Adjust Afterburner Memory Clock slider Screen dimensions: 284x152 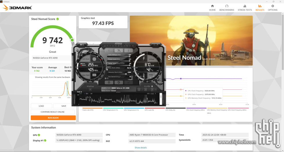[x=119, y=74]
